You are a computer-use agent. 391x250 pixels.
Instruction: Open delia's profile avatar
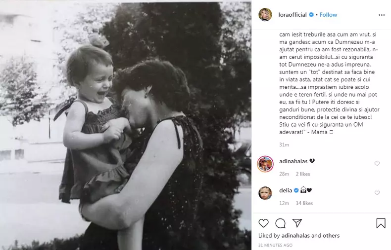click(x=265, y=193)
